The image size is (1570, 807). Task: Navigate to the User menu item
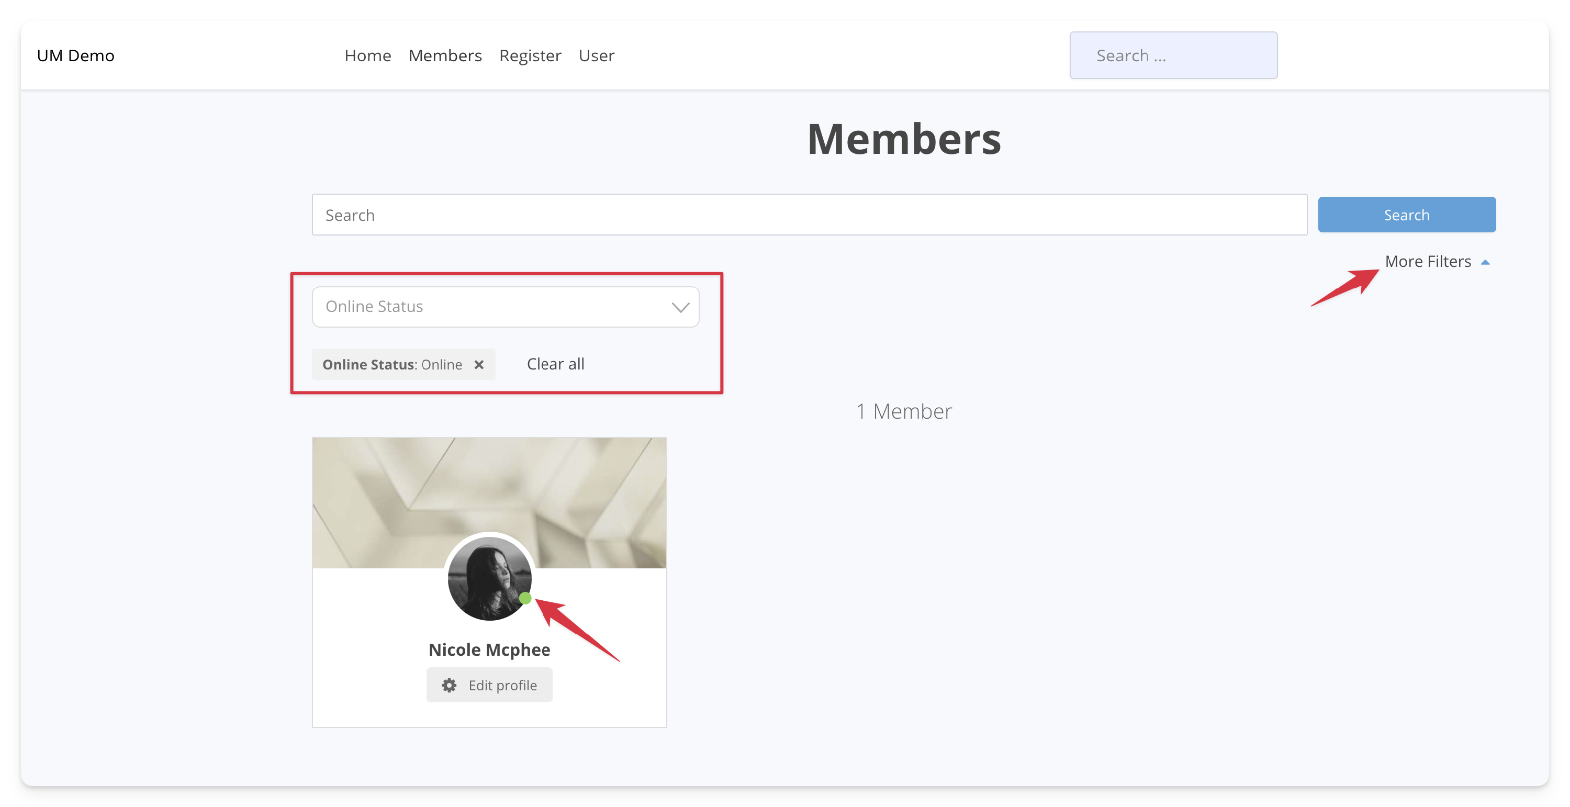(596, 55)
